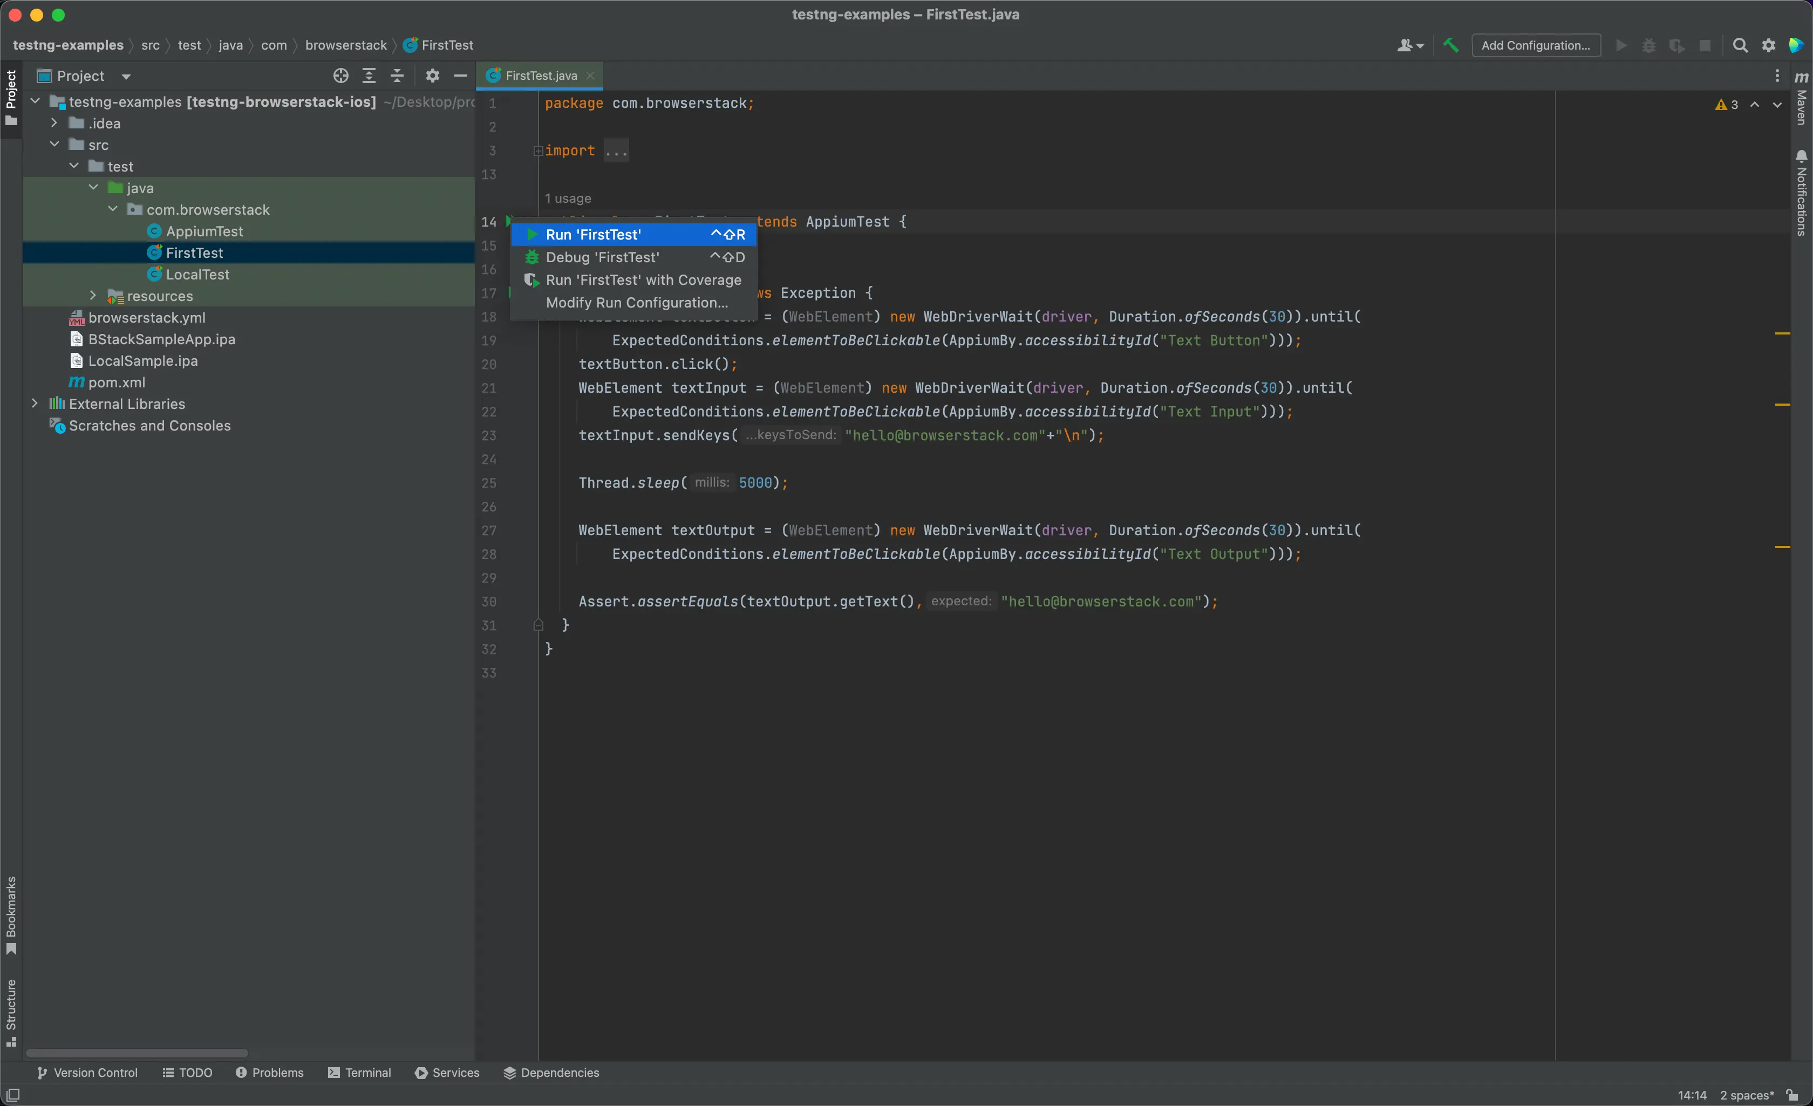The height and width of the screenshot is (1106, 1813).
Task: Hide the Project panel with minus icon
Action: (461, 76)
